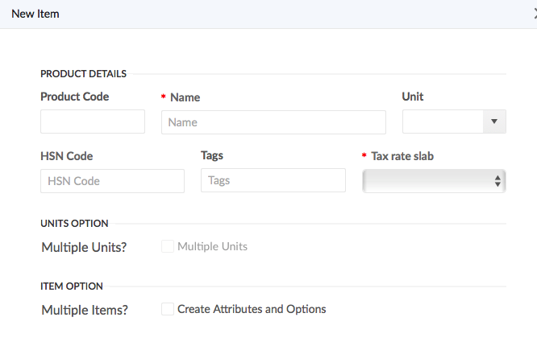
Task: Open the Tax rate slab select box
Action: (434, 181)
